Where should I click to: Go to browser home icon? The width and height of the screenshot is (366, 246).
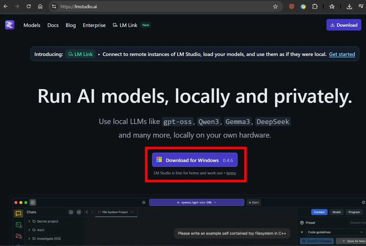(40, 6)
